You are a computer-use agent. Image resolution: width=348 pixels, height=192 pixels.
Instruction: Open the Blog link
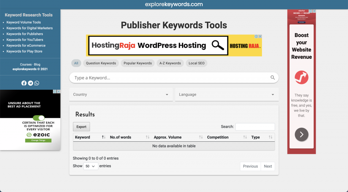click(37, 64)
